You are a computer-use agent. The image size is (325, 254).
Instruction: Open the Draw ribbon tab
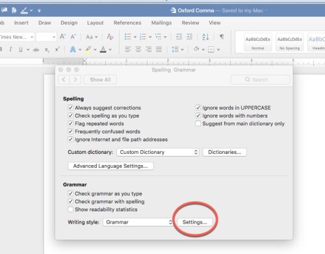(45, 23)
